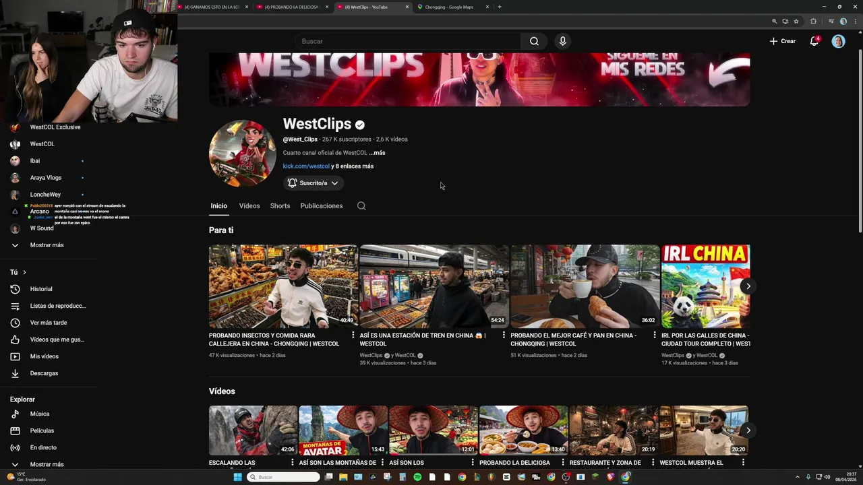Show next Para ti videos arrow
863x485 pixels.
(748, 286)
